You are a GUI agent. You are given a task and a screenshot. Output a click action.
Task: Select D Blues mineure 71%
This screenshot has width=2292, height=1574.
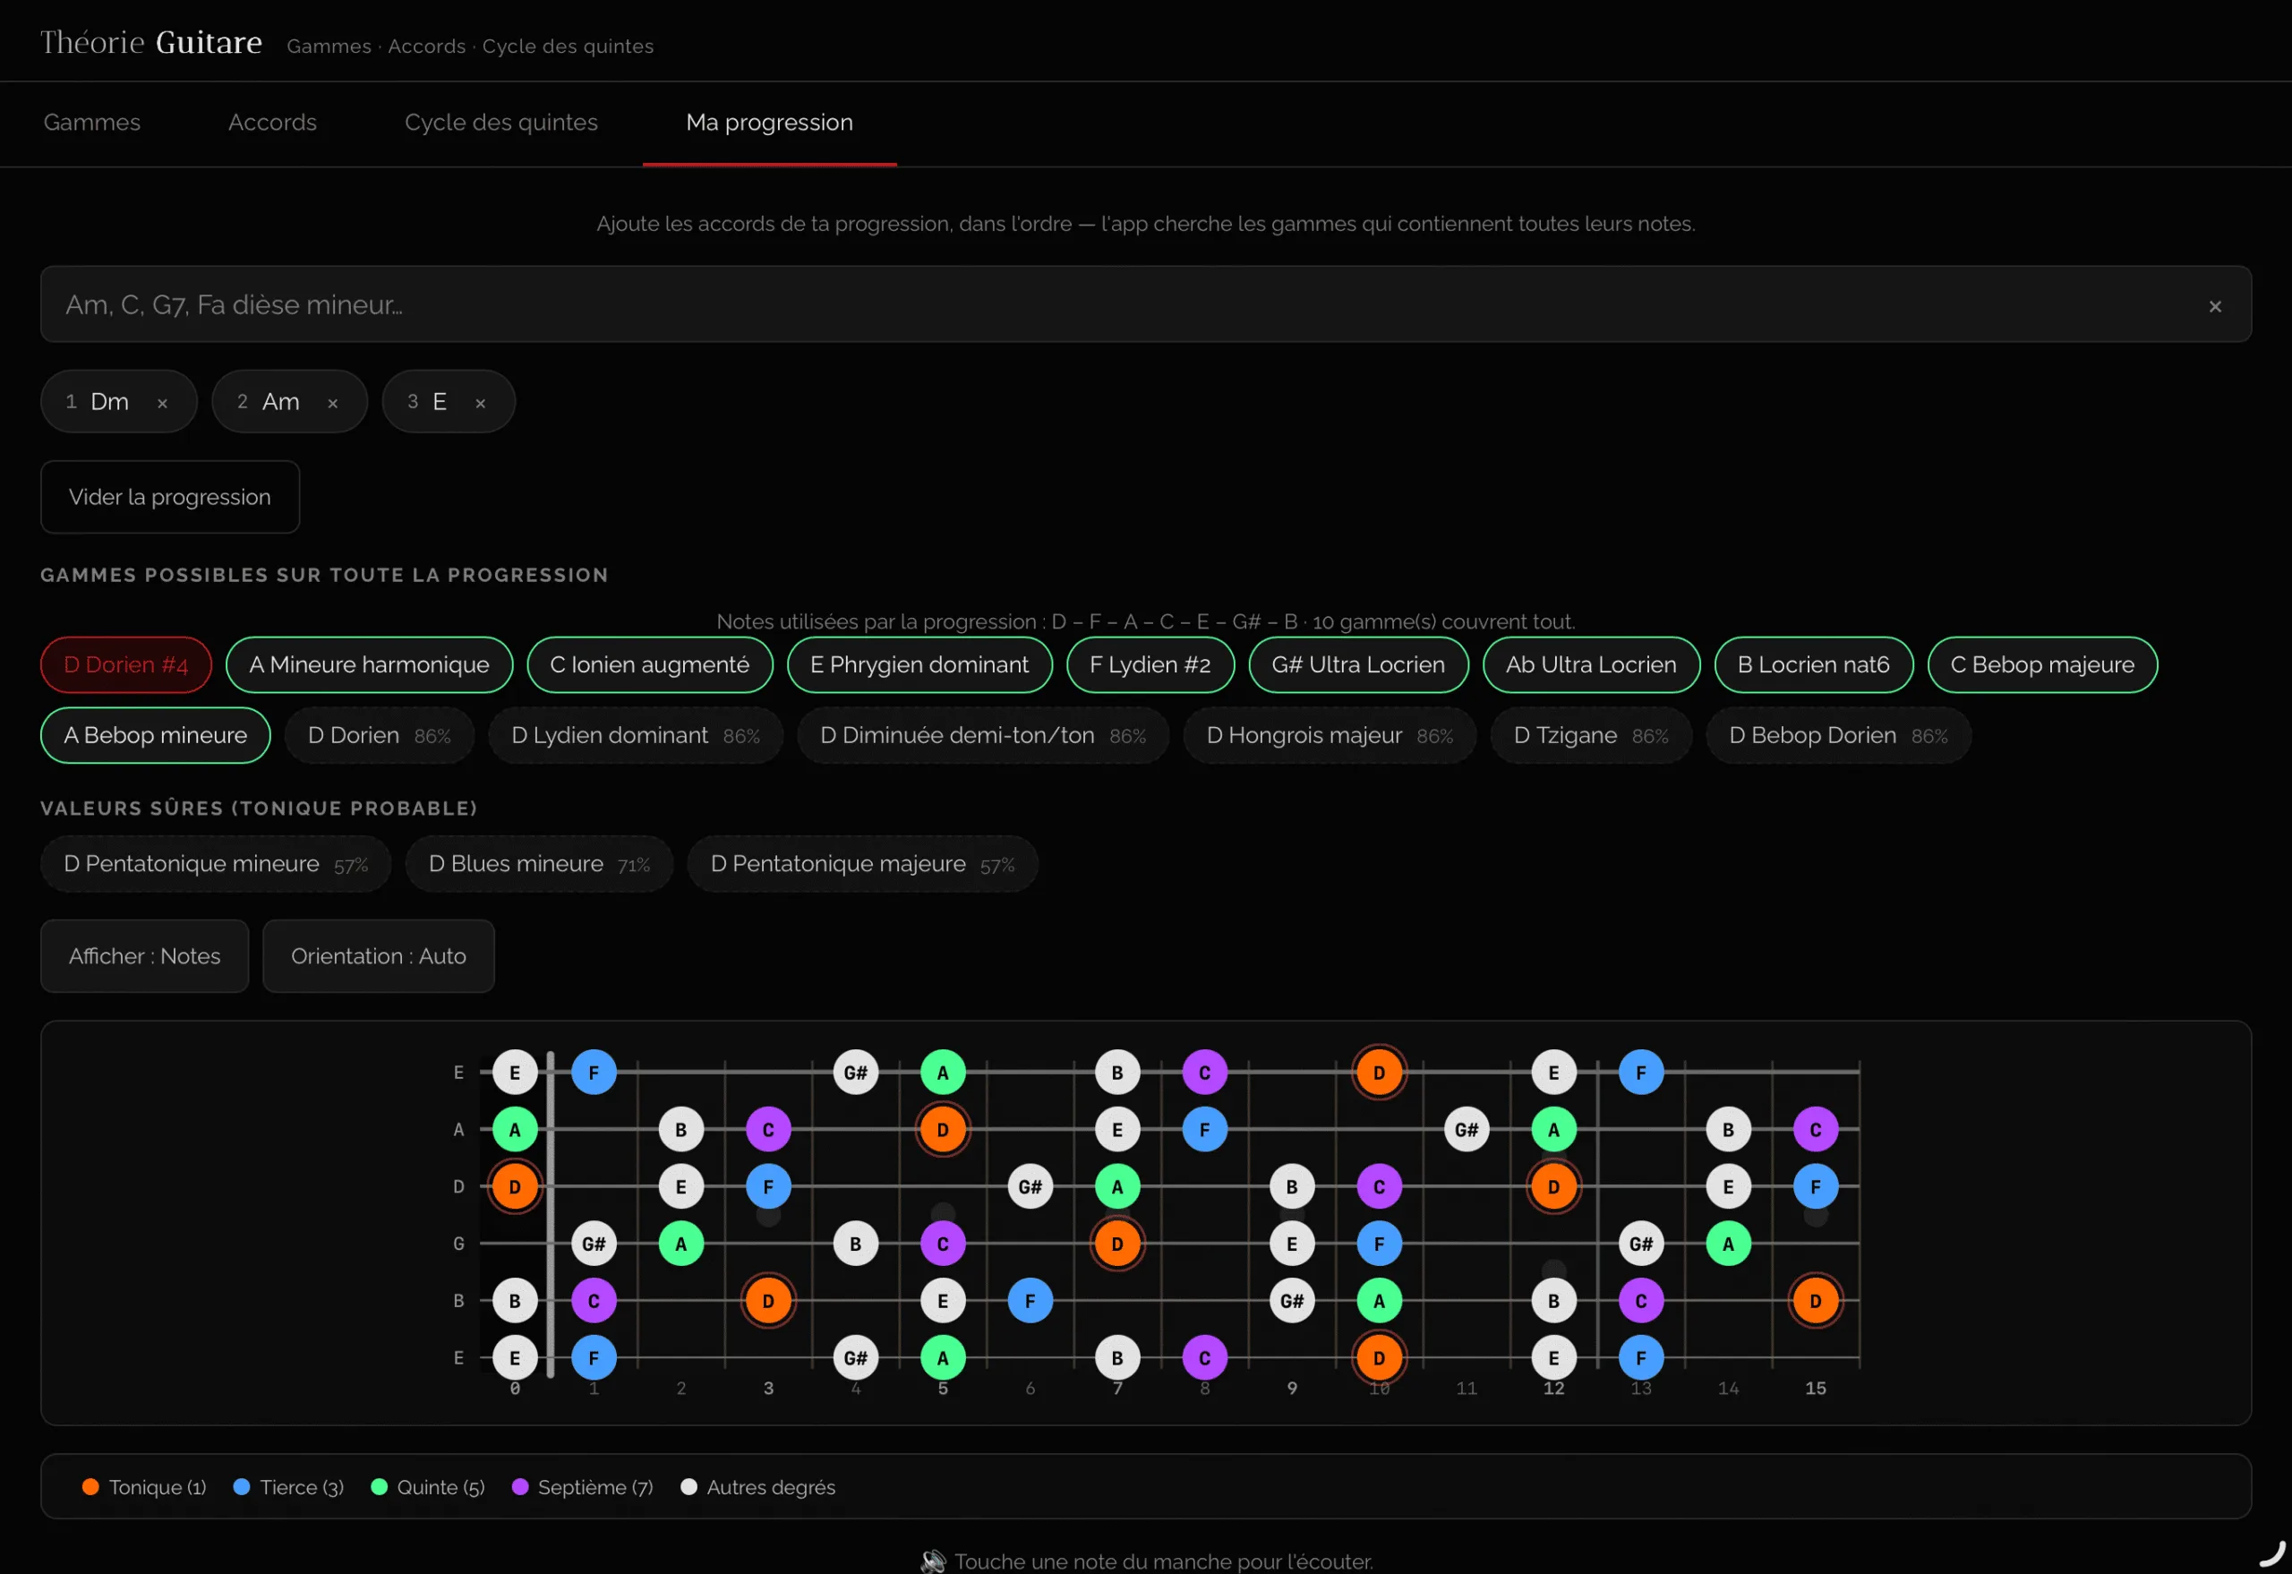click(538, 864)
